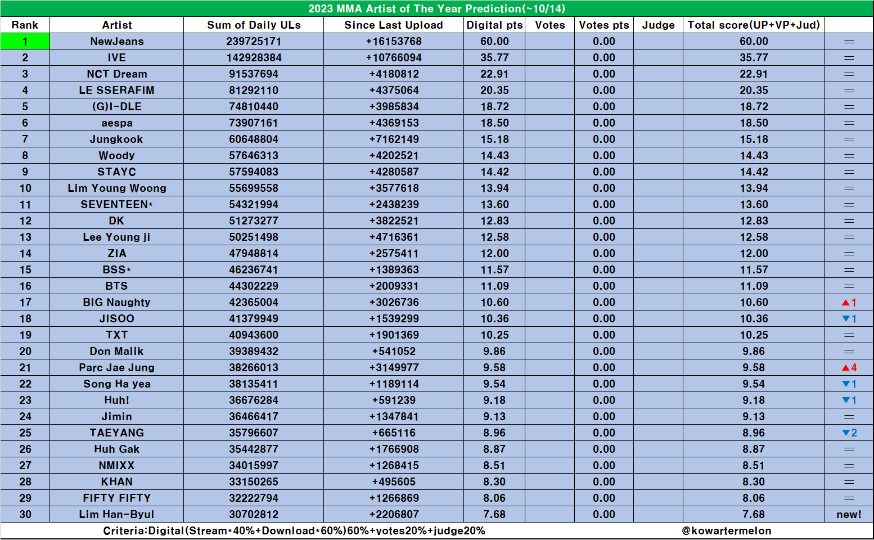Select the 'IVE' artist cell

(117, 58)
